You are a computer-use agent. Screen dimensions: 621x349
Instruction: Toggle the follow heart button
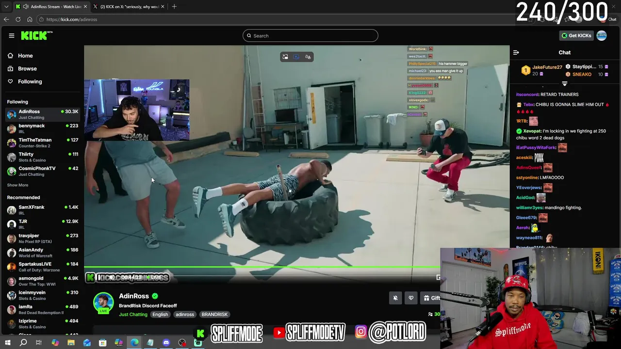tap(411, 298)
